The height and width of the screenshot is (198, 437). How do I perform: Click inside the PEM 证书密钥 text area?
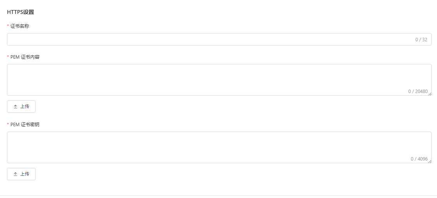[219, 147]
